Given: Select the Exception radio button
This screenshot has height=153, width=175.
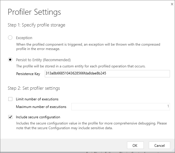Looking at the screenshot, I should click(x=10, y=38).
